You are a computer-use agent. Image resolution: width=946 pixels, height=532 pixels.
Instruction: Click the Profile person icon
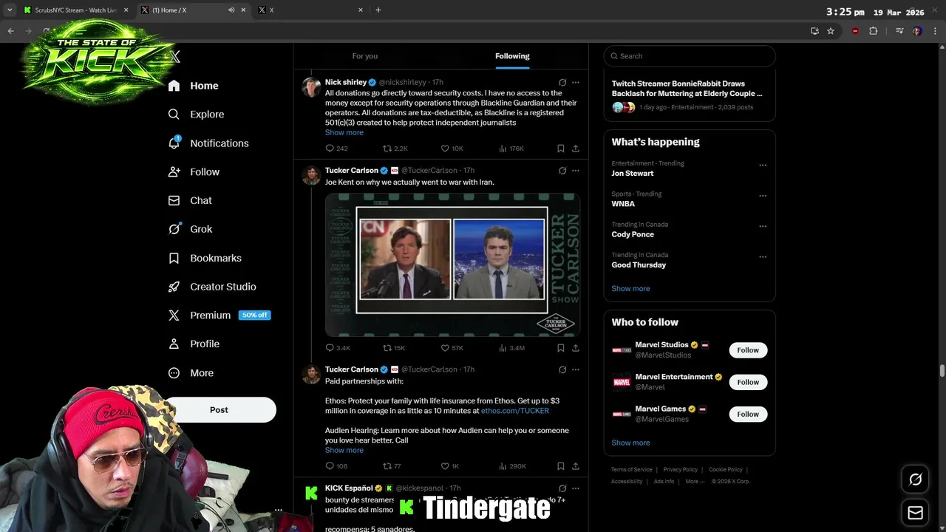(174, 344)
